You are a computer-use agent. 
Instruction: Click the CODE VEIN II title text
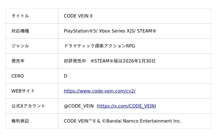point(78,16)
